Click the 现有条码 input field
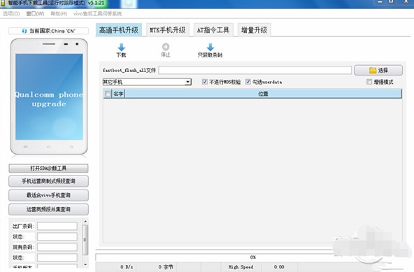 click(x=57, y=247)
